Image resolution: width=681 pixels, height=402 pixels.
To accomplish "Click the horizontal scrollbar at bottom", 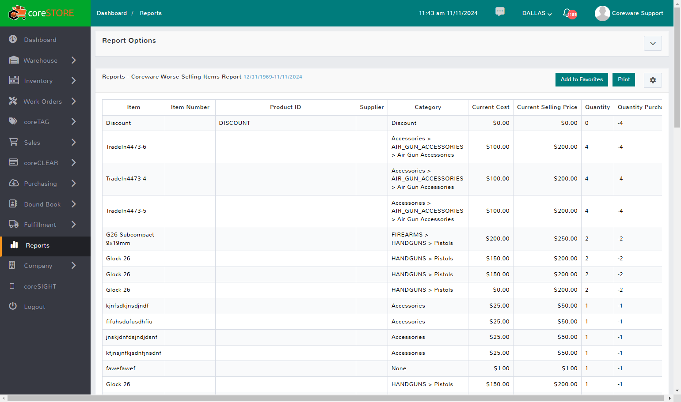I will coord(335,398).
